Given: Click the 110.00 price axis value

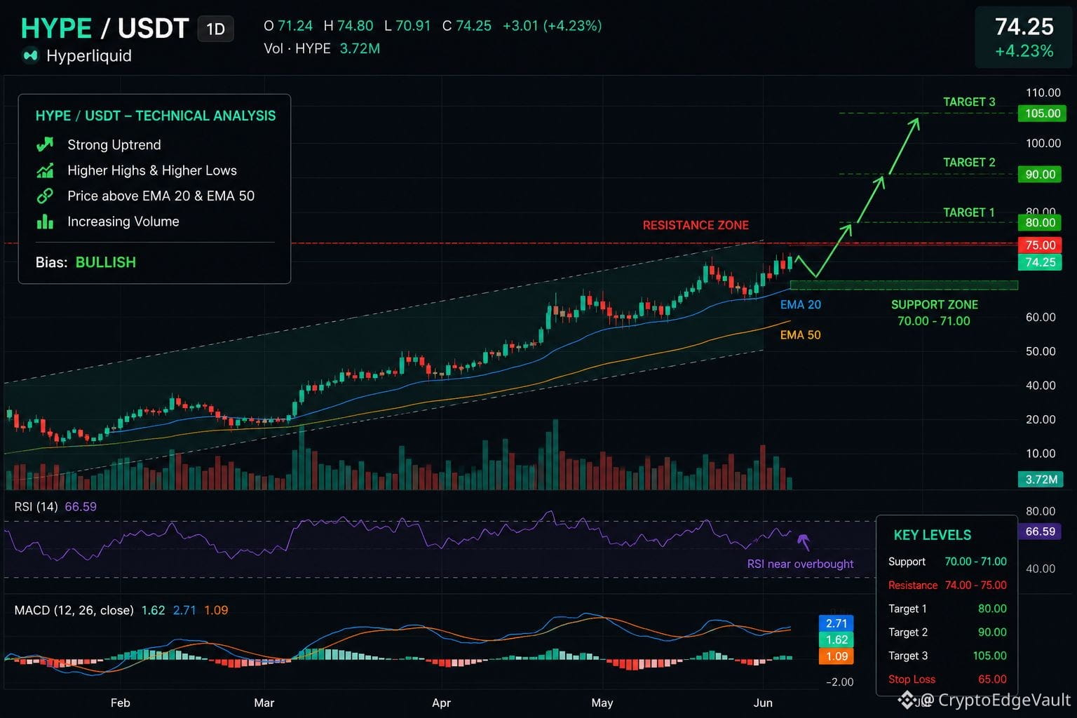Looking at the screenshot, I should point(1043,93).
